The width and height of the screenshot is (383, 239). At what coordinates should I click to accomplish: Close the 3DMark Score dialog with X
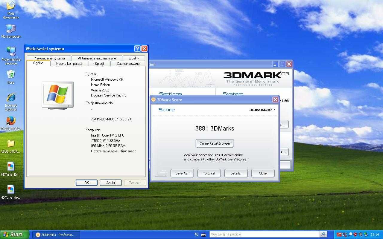coord(275,99)
